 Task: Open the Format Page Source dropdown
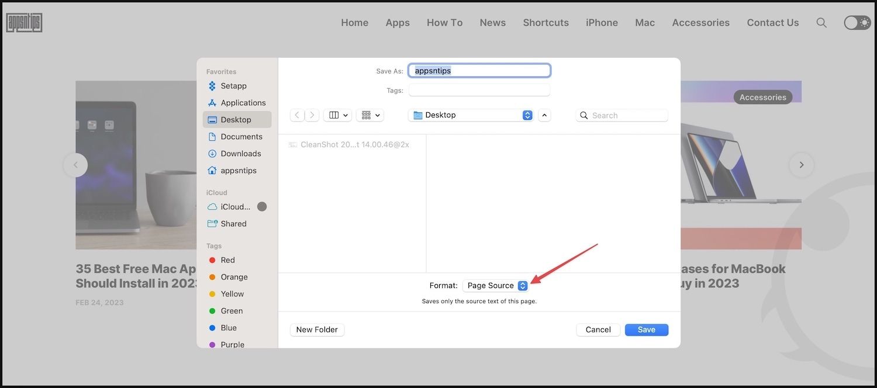(x=496, y=286)
